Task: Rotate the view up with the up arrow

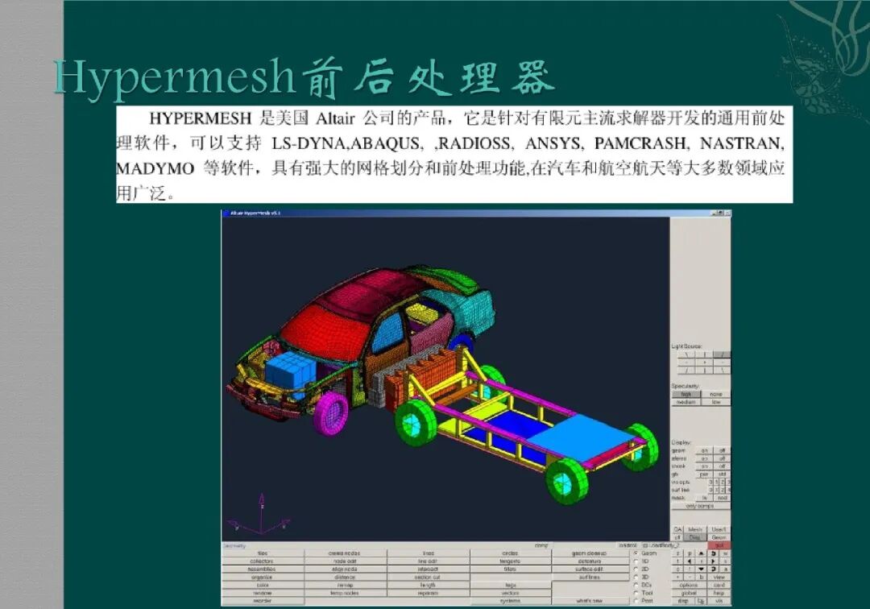Action: [x=702, y=553]
